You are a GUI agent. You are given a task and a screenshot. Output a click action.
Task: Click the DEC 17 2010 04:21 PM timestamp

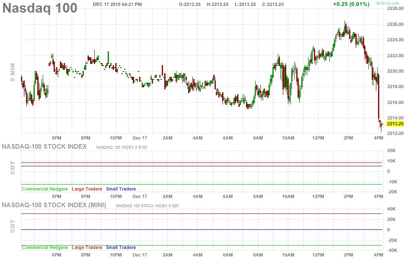117,4
